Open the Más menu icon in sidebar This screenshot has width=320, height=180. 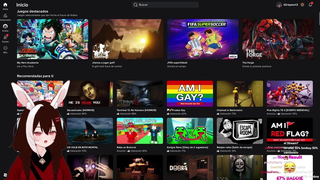5,48
